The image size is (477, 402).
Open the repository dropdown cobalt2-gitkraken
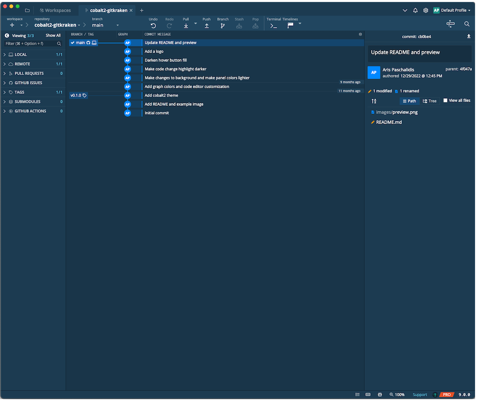[58, 25]
